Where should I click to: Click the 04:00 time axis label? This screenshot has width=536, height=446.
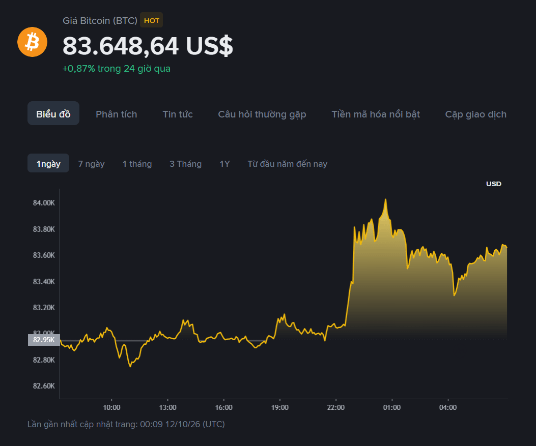pyautogui.click(x=448, y=407)
